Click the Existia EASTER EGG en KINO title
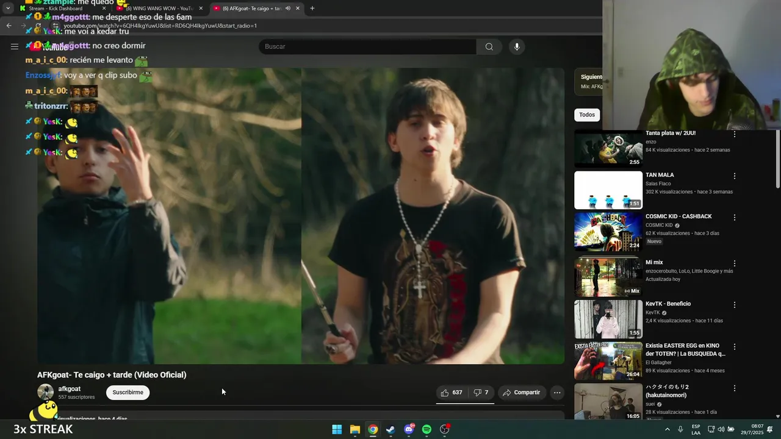Screen dimensions: 781x439 point(685,349)
